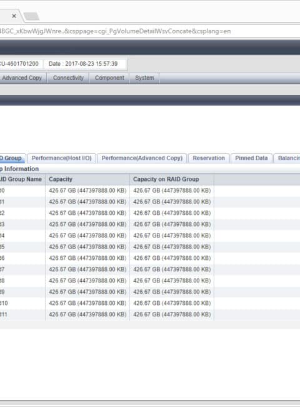300x407 pixels.
Task: Open the Component menu
Action: pyautogui.click(x=109, y=78)
